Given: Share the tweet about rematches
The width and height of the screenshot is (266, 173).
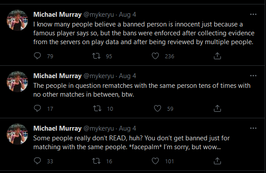Looking at the screenshot, I should (217, 109).
